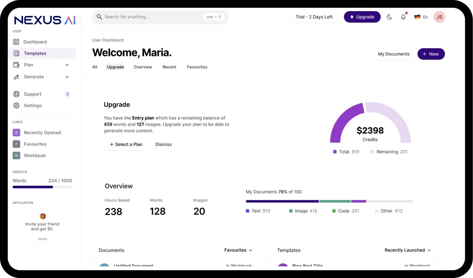Dismiss the Upgrade plan banner
The image size is (473, 278).
pyautogui.click(x=163, y=144)
